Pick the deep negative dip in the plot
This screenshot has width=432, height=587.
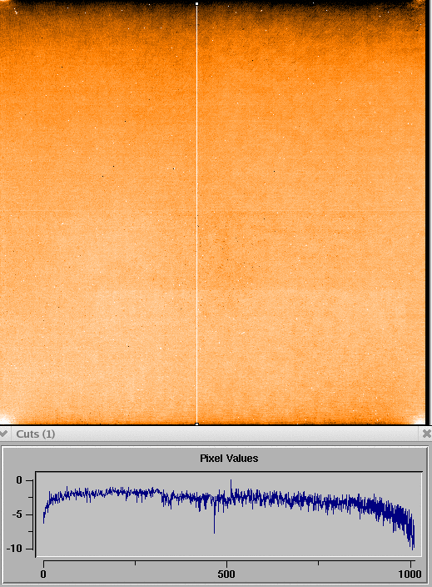(x=214, y=524)
